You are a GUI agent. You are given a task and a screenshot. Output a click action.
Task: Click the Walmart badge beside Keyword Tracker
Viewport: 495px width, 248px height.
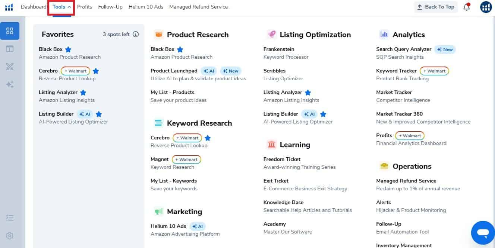tap(434, 71)
